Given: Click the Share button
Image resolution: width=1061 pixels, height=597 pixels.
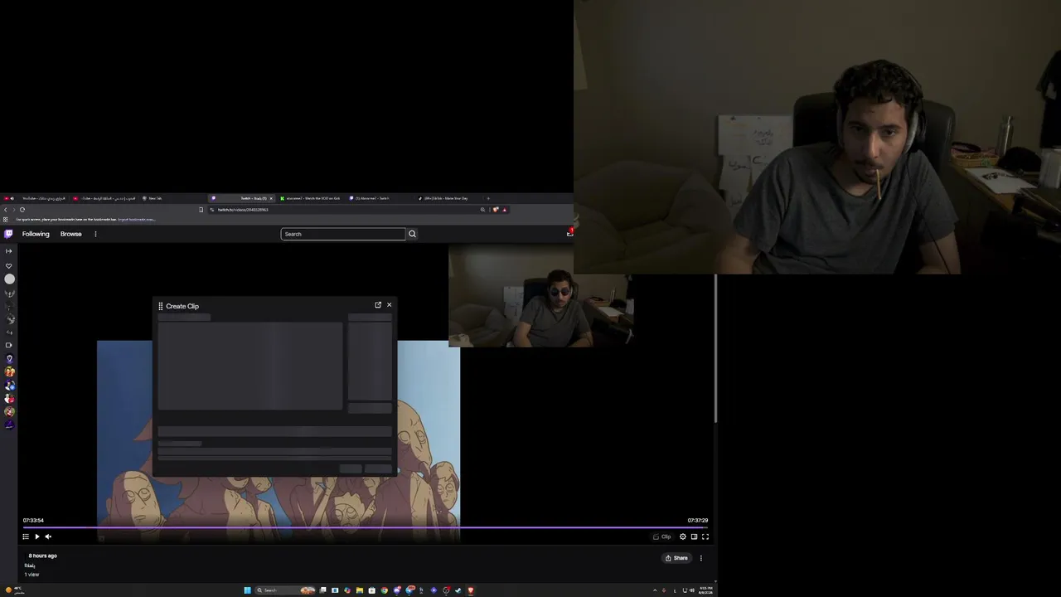Looking at the screenshot, I should (676, 558).
